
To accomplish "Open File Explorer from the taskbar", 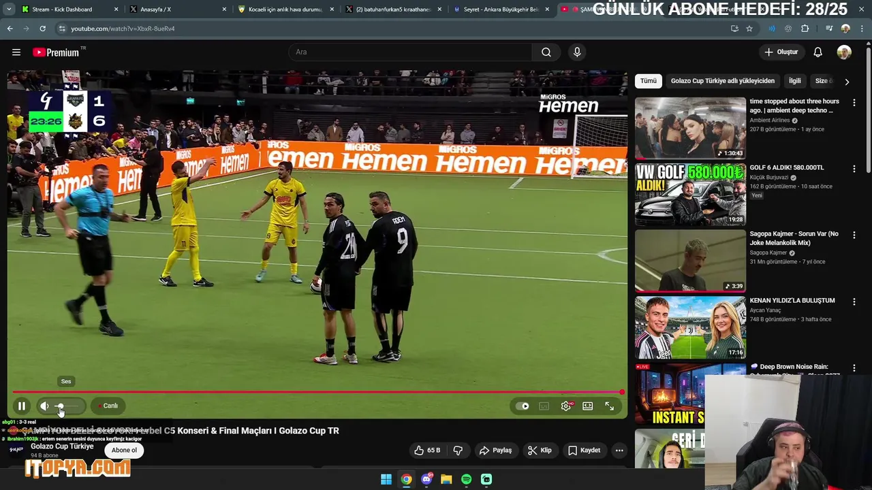I will [446, 480].
